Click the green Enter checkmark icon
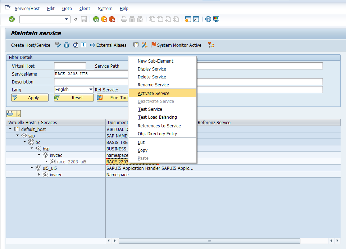346x249 pixels. pos(12,19)
